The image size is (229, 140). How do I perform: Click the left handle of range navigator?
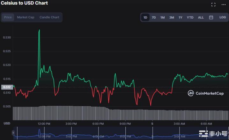point(13,132)
